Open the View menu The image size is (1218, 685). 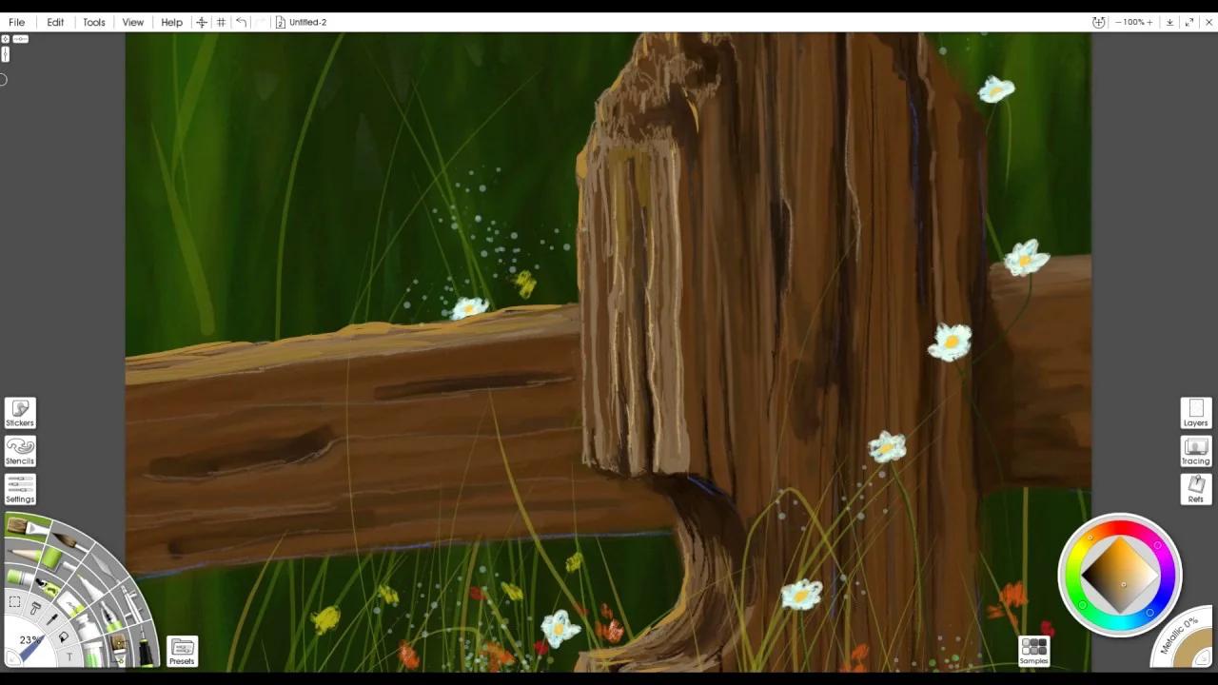132,22
